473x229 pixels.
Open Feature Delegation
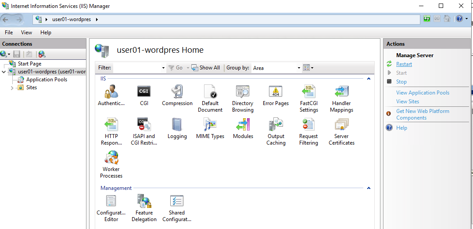click(144, 208)
